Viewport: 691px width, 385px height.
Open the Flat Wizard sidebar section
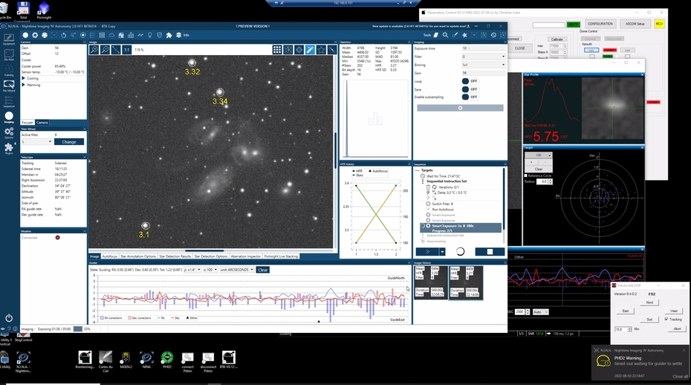[9, 86]
